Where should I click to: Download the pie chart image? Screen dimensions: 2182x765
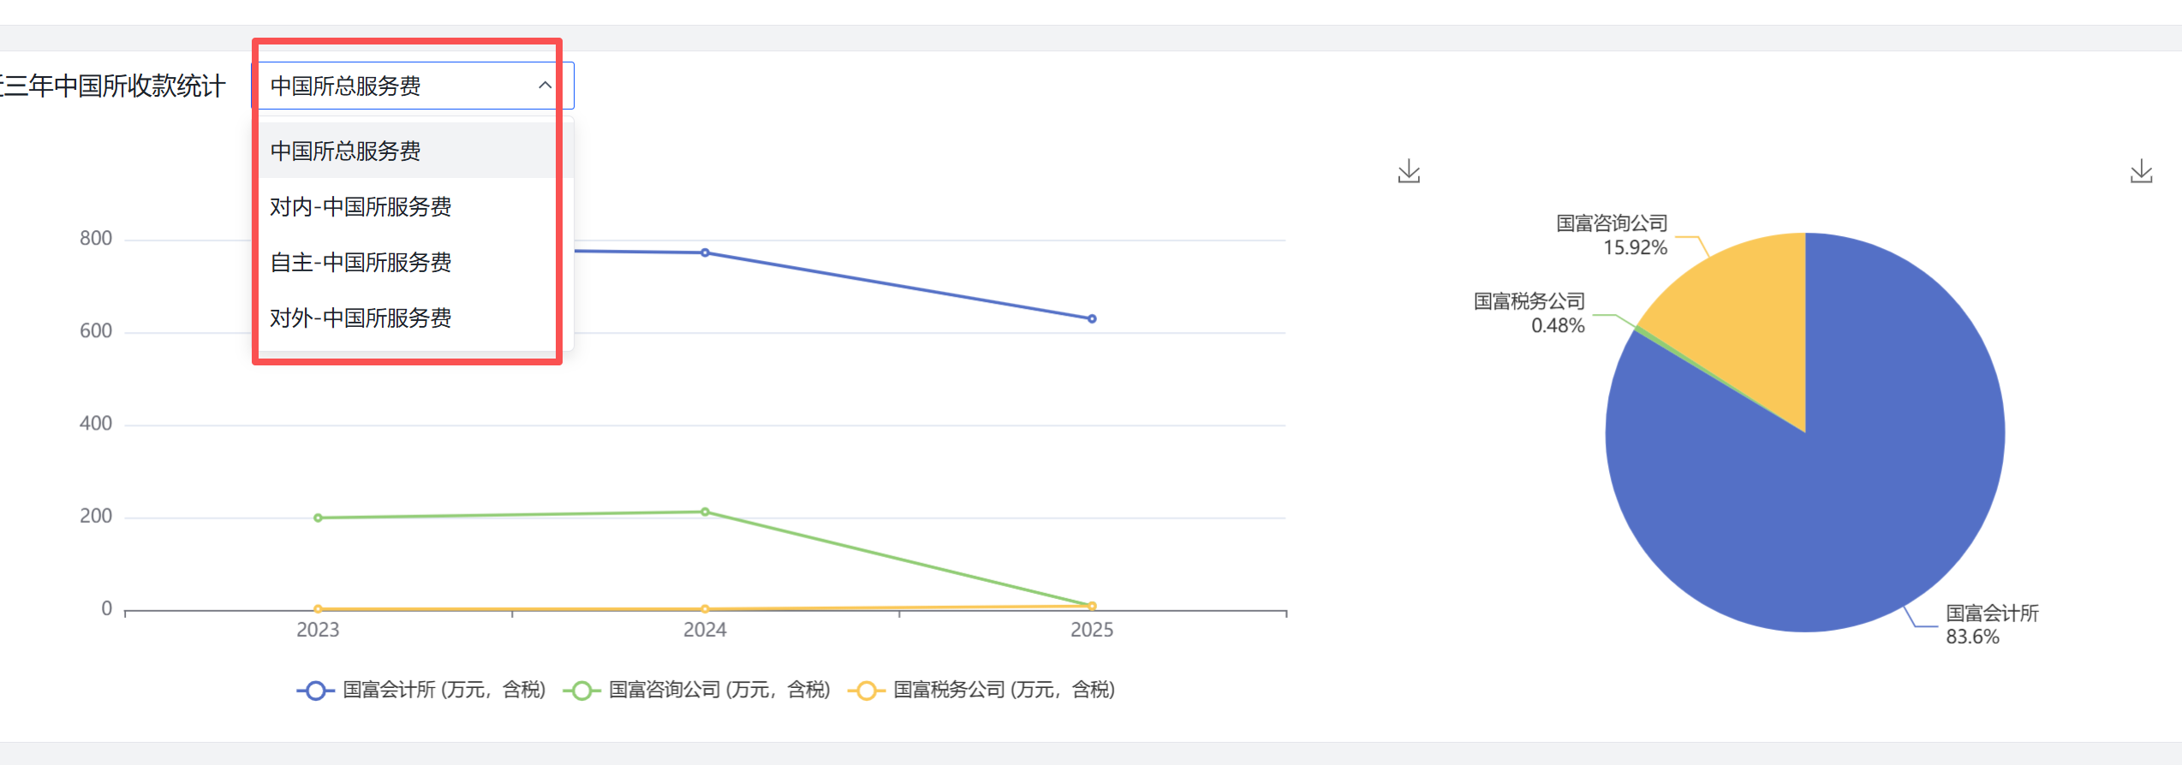2141,172
